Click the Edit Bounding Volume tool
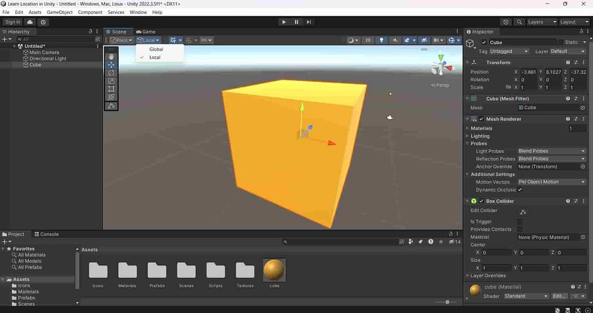Image resolution: width=593 pixels, height=313 pixels. pyautogui.click(x=111, y=106)
